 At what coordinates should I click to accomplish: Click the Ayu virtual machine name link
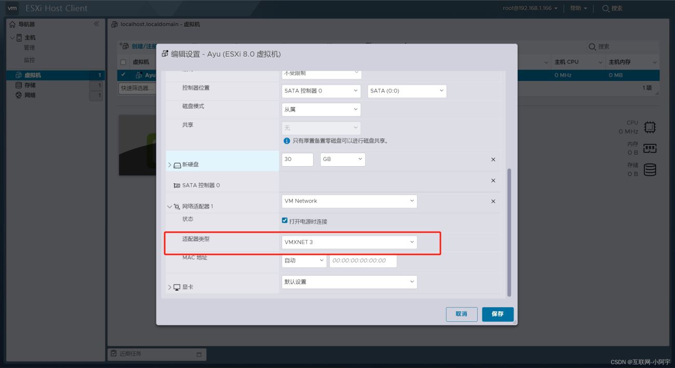tap(150, 75)
